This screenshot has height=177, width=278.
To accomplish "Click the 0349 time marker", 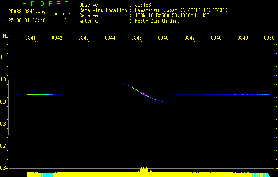I will click(243, 38).
